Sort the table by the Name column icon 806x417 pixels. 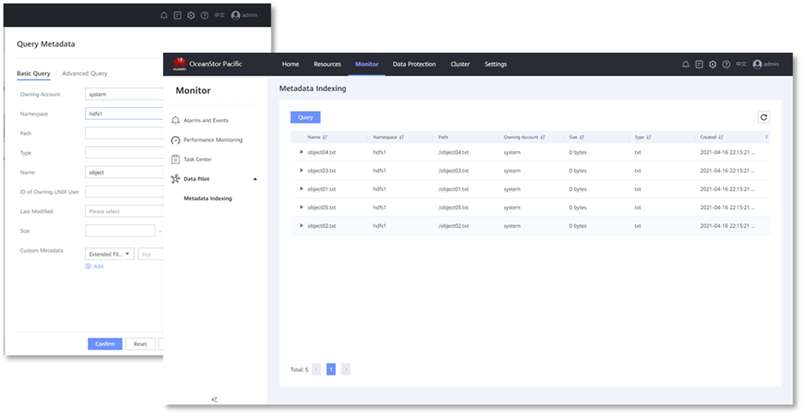tap(325, 138)
